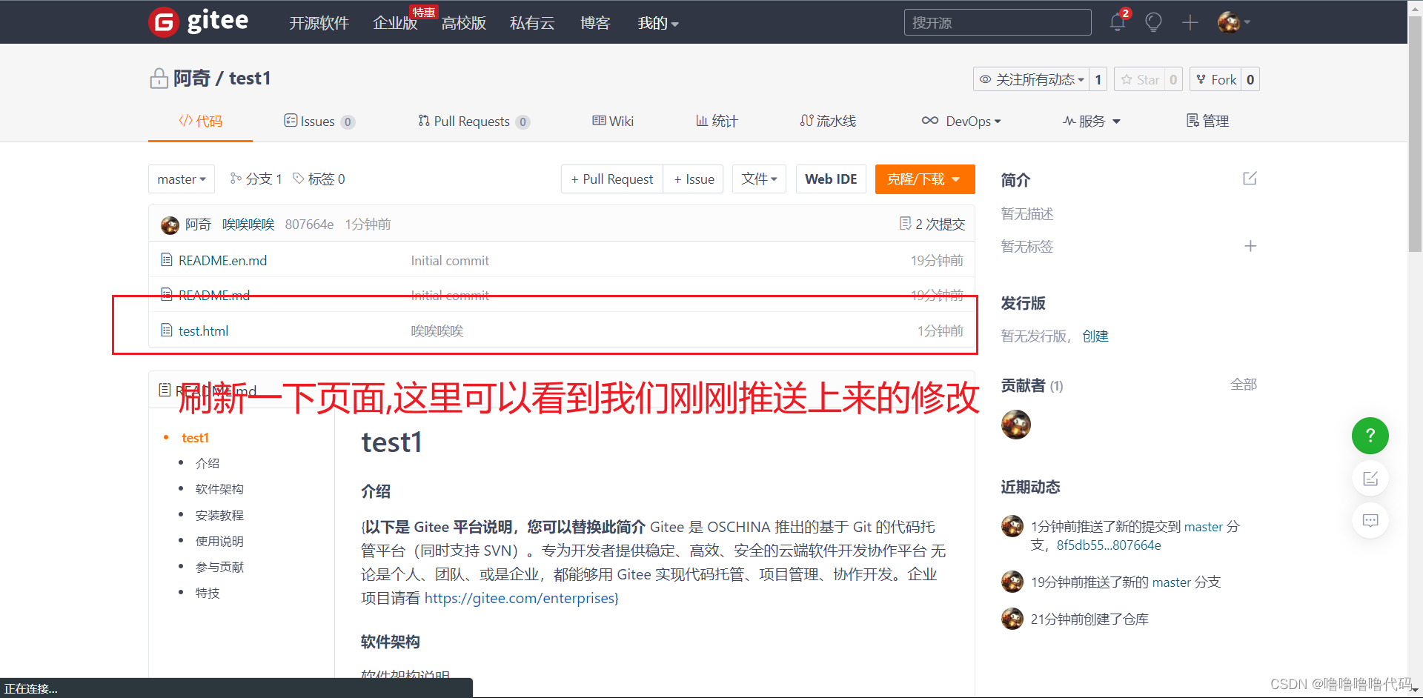Click the floating chat message icon
The image size is (1423, 698).
(1370, 520)
